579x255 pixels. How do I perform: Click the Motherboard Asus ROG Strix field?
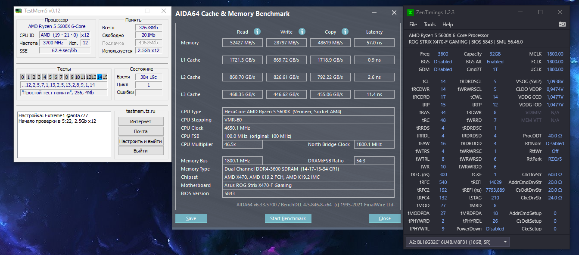[x=308, y=185]
